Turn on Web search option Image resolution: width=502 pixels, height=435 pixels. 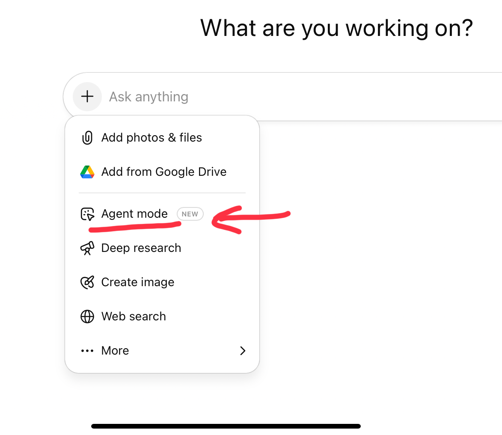(x=162, y=317)
